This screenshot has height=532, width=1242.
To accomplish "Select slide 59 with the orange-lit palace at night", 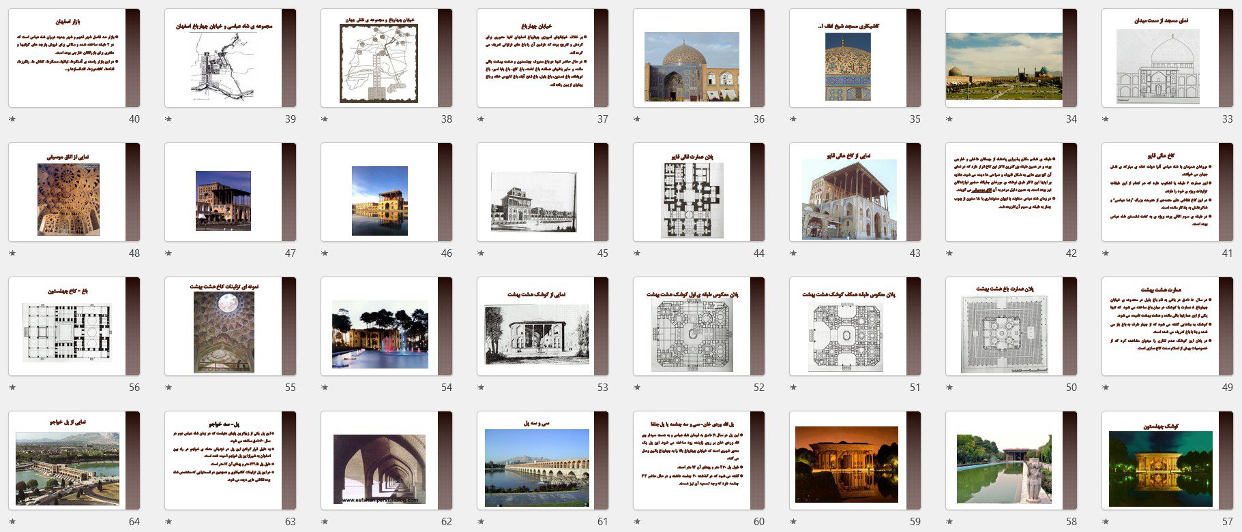I will tap(855, 460).
